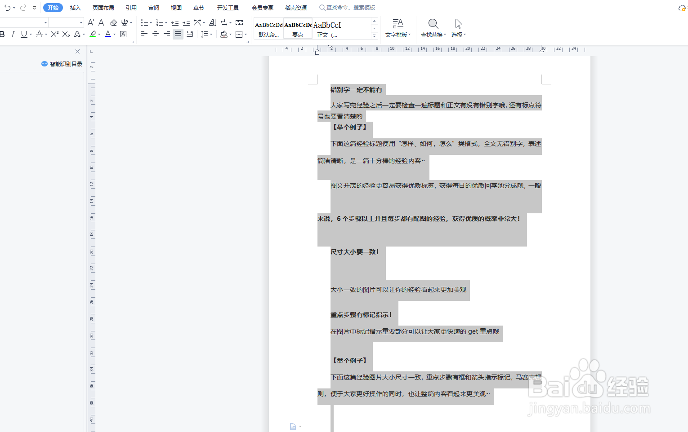Open the font size dropdown

click(x=80, y=22)
